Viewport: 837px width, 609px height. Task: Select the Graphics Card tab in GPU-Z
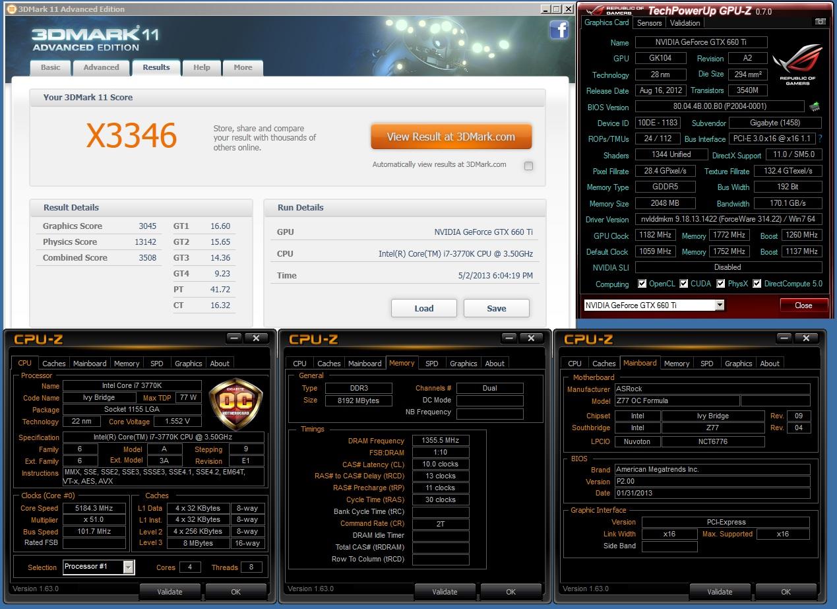[x=607, y=22]
